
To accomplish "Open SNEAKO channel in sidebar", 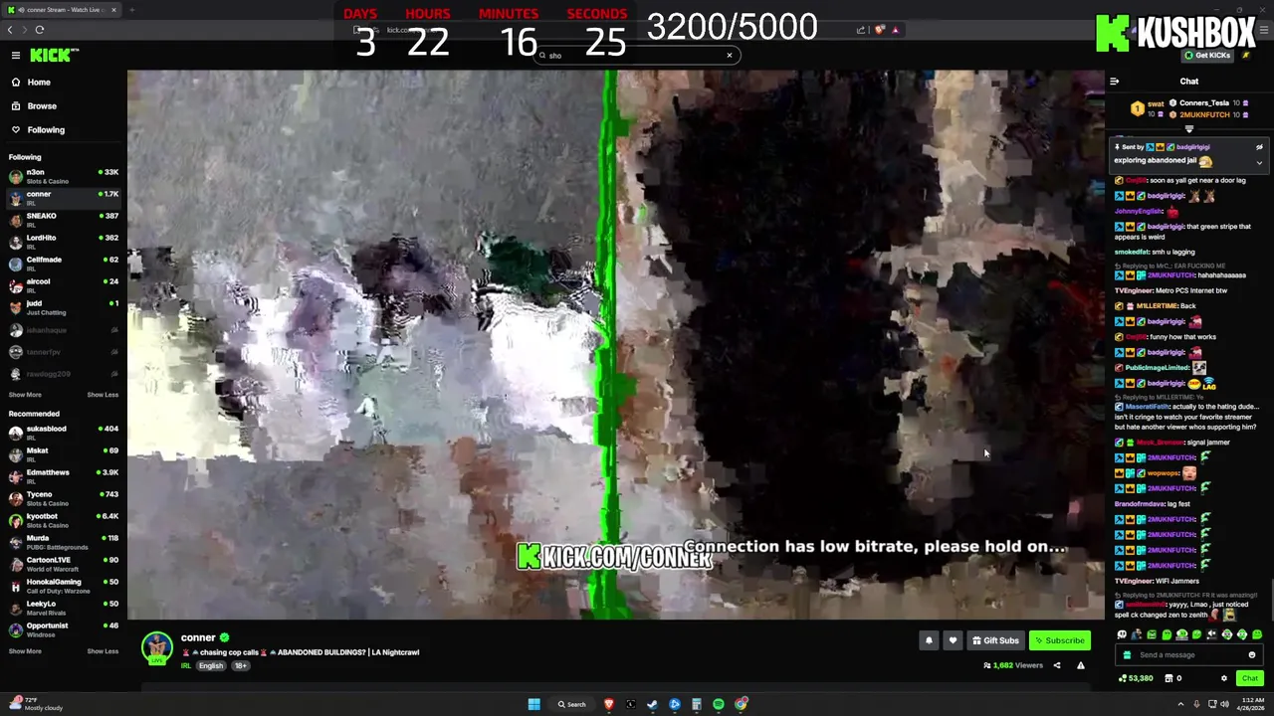I will (x=62, y=220).
